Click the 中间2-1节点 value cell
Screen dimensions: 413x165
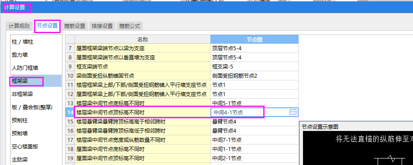click(255, 158)
